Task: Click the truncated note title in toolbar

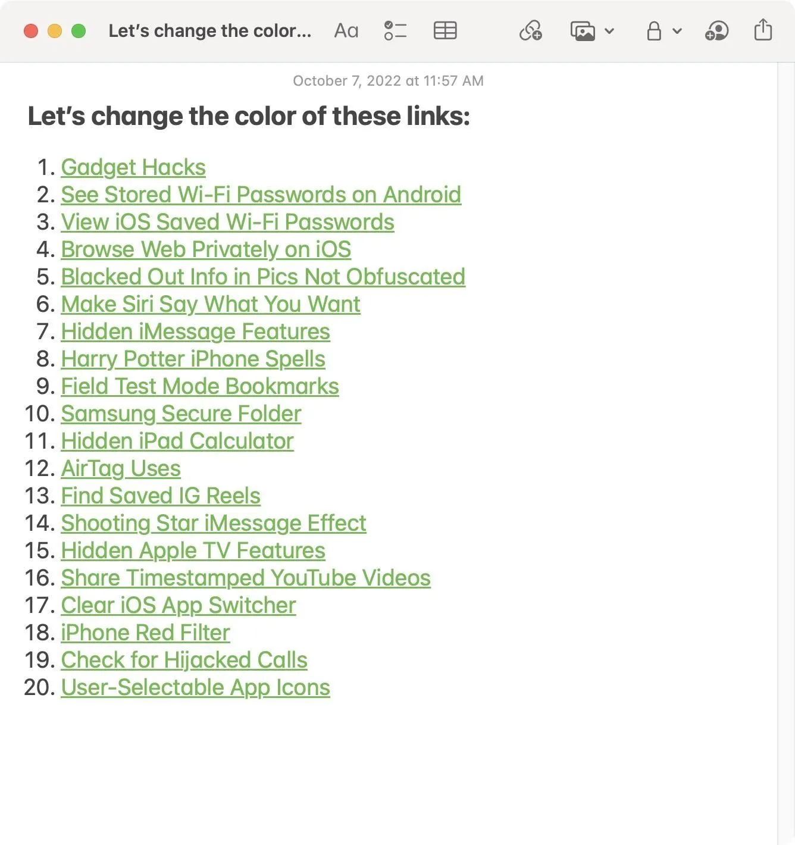Action: (209, 31)
